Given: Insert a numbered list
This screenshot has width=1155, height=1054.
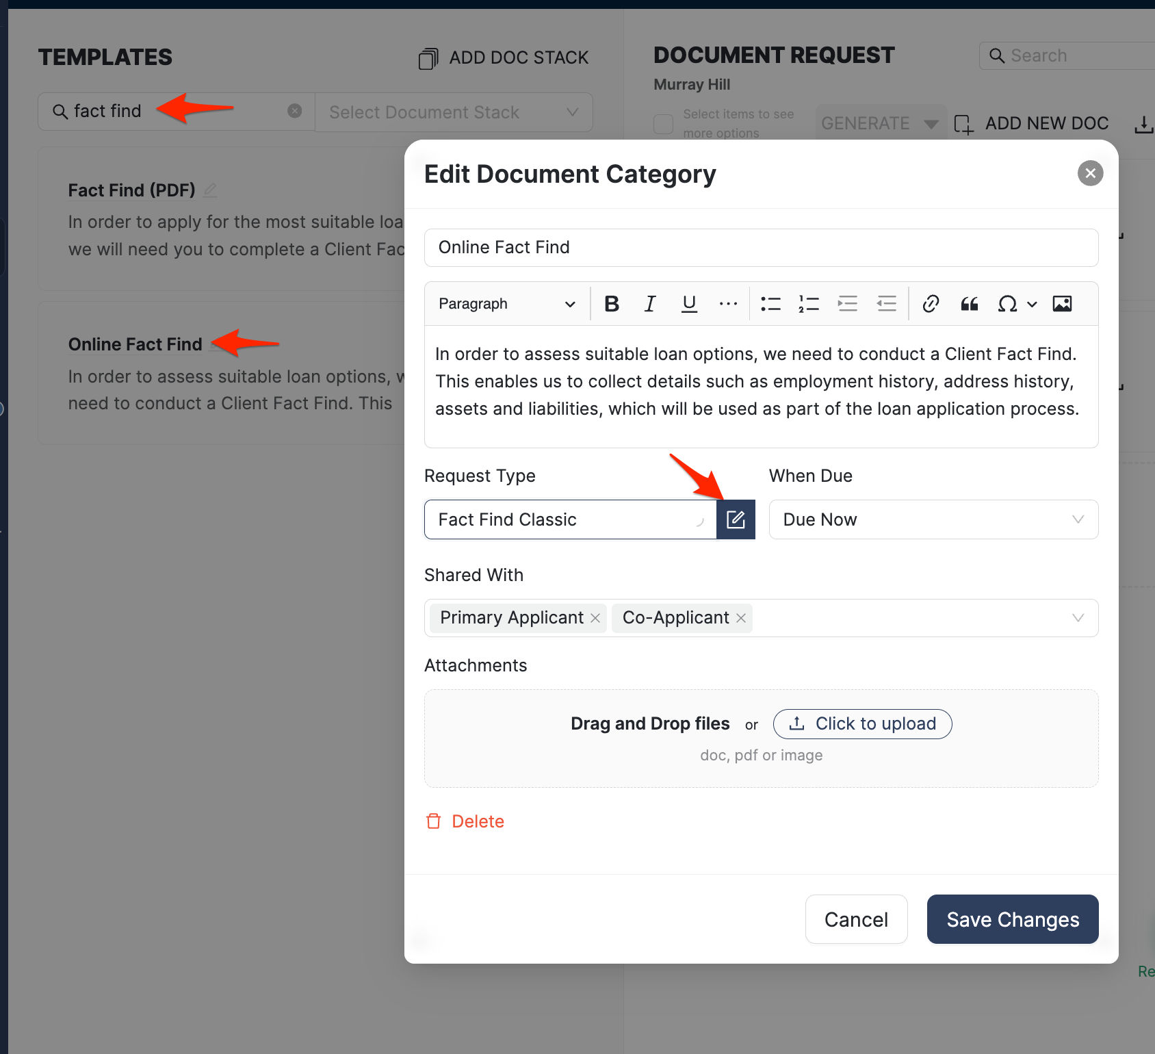Looking at the screenshot, I should point(809,304).
